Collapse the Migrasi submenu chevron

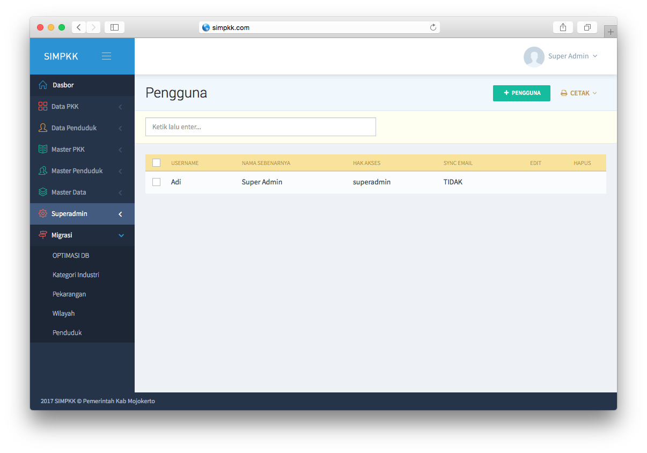tap(121, 235)
